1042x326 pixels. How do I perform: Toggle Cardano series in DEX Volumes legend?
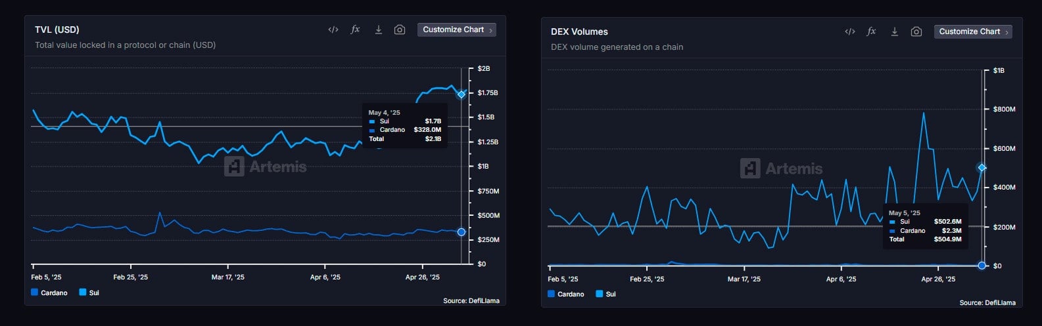pos(566,294)
